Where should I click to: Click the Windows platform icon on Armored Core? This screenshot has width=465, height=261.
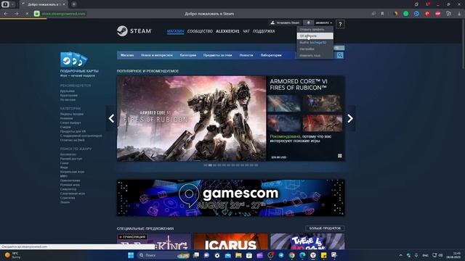340,156
